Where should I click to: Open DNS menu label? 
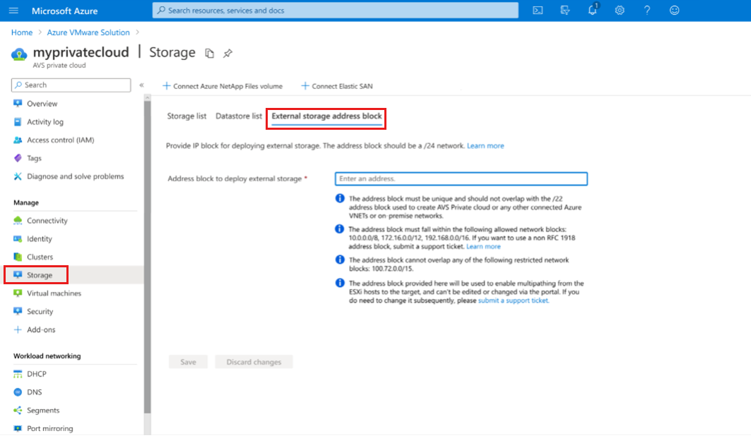point(35,392)
